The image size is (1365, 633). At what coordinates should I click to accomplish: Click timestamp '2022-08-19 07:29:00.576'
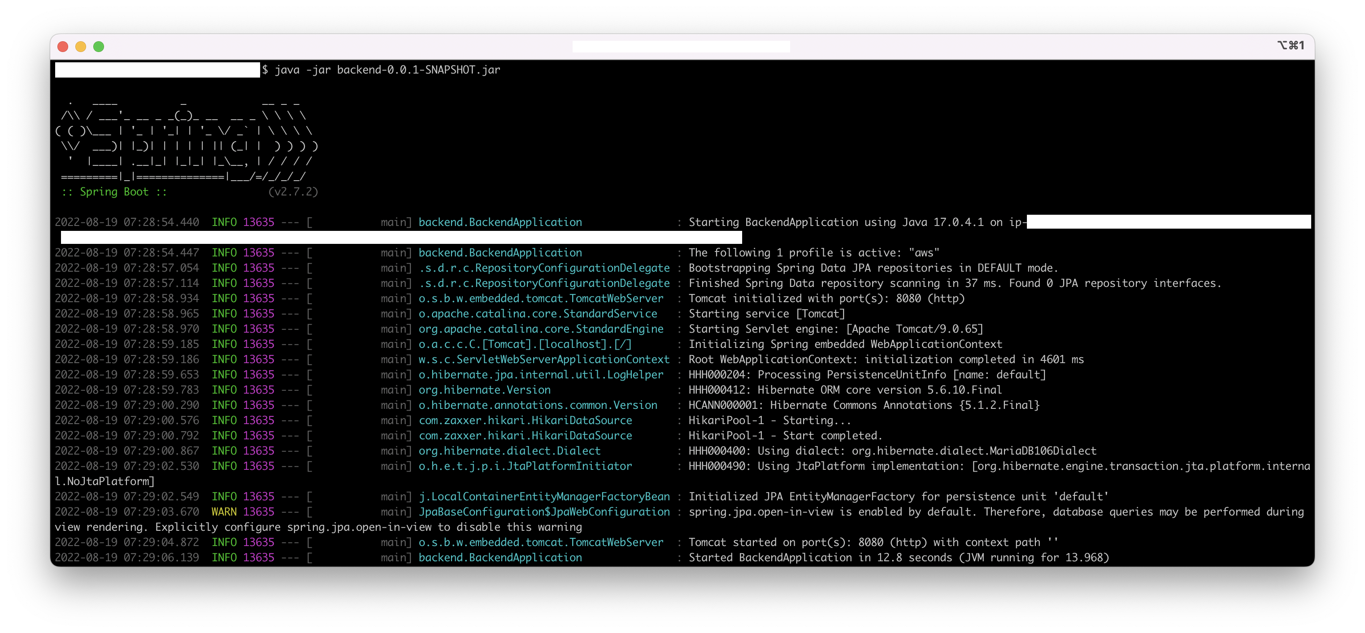click(127, 421)
